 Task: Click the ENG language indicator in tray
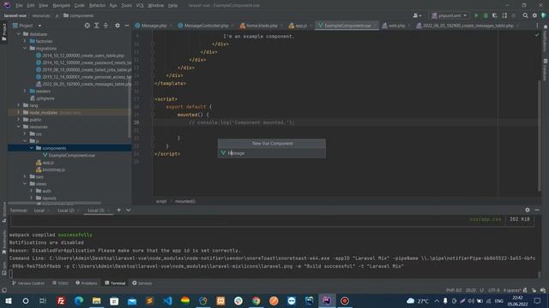(x=499, y=300)
